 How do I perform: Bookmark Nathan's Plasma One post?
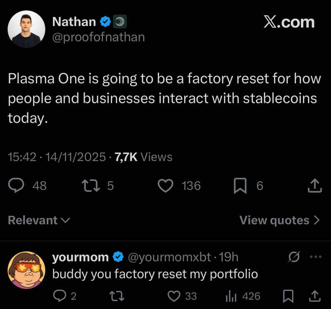click(239, 186)
